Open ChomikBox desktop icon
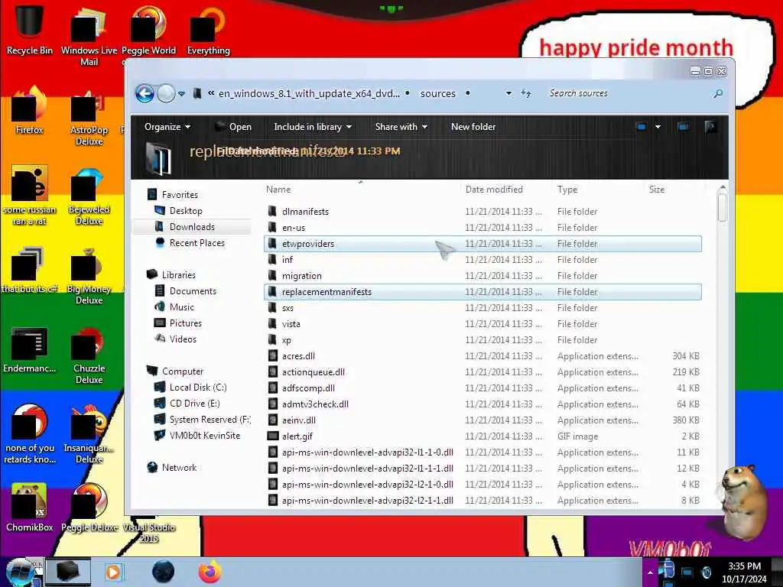This screenshot has height=587, width=783. [29, 508]
